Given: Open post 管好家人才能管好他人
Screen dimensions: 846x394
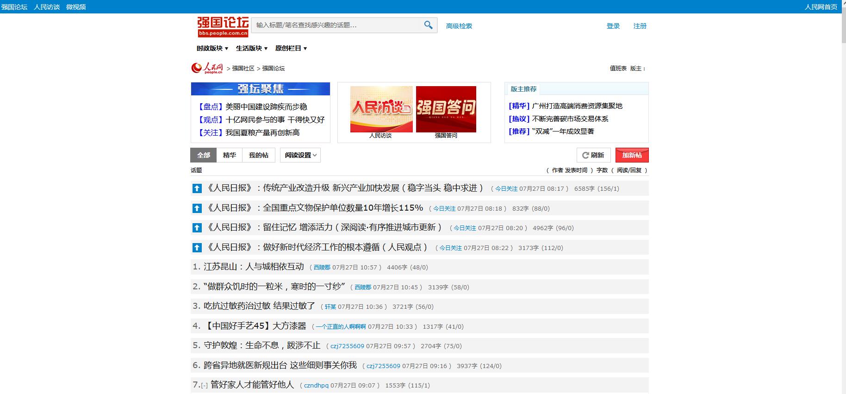Looking at the screenshot, I should click(252, 385).
